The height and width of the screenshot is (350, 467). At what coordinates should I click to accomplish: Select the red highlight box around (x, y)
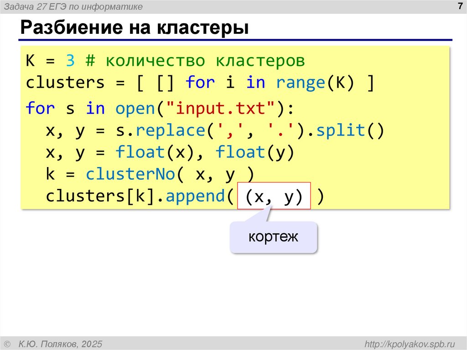point(274,195)
